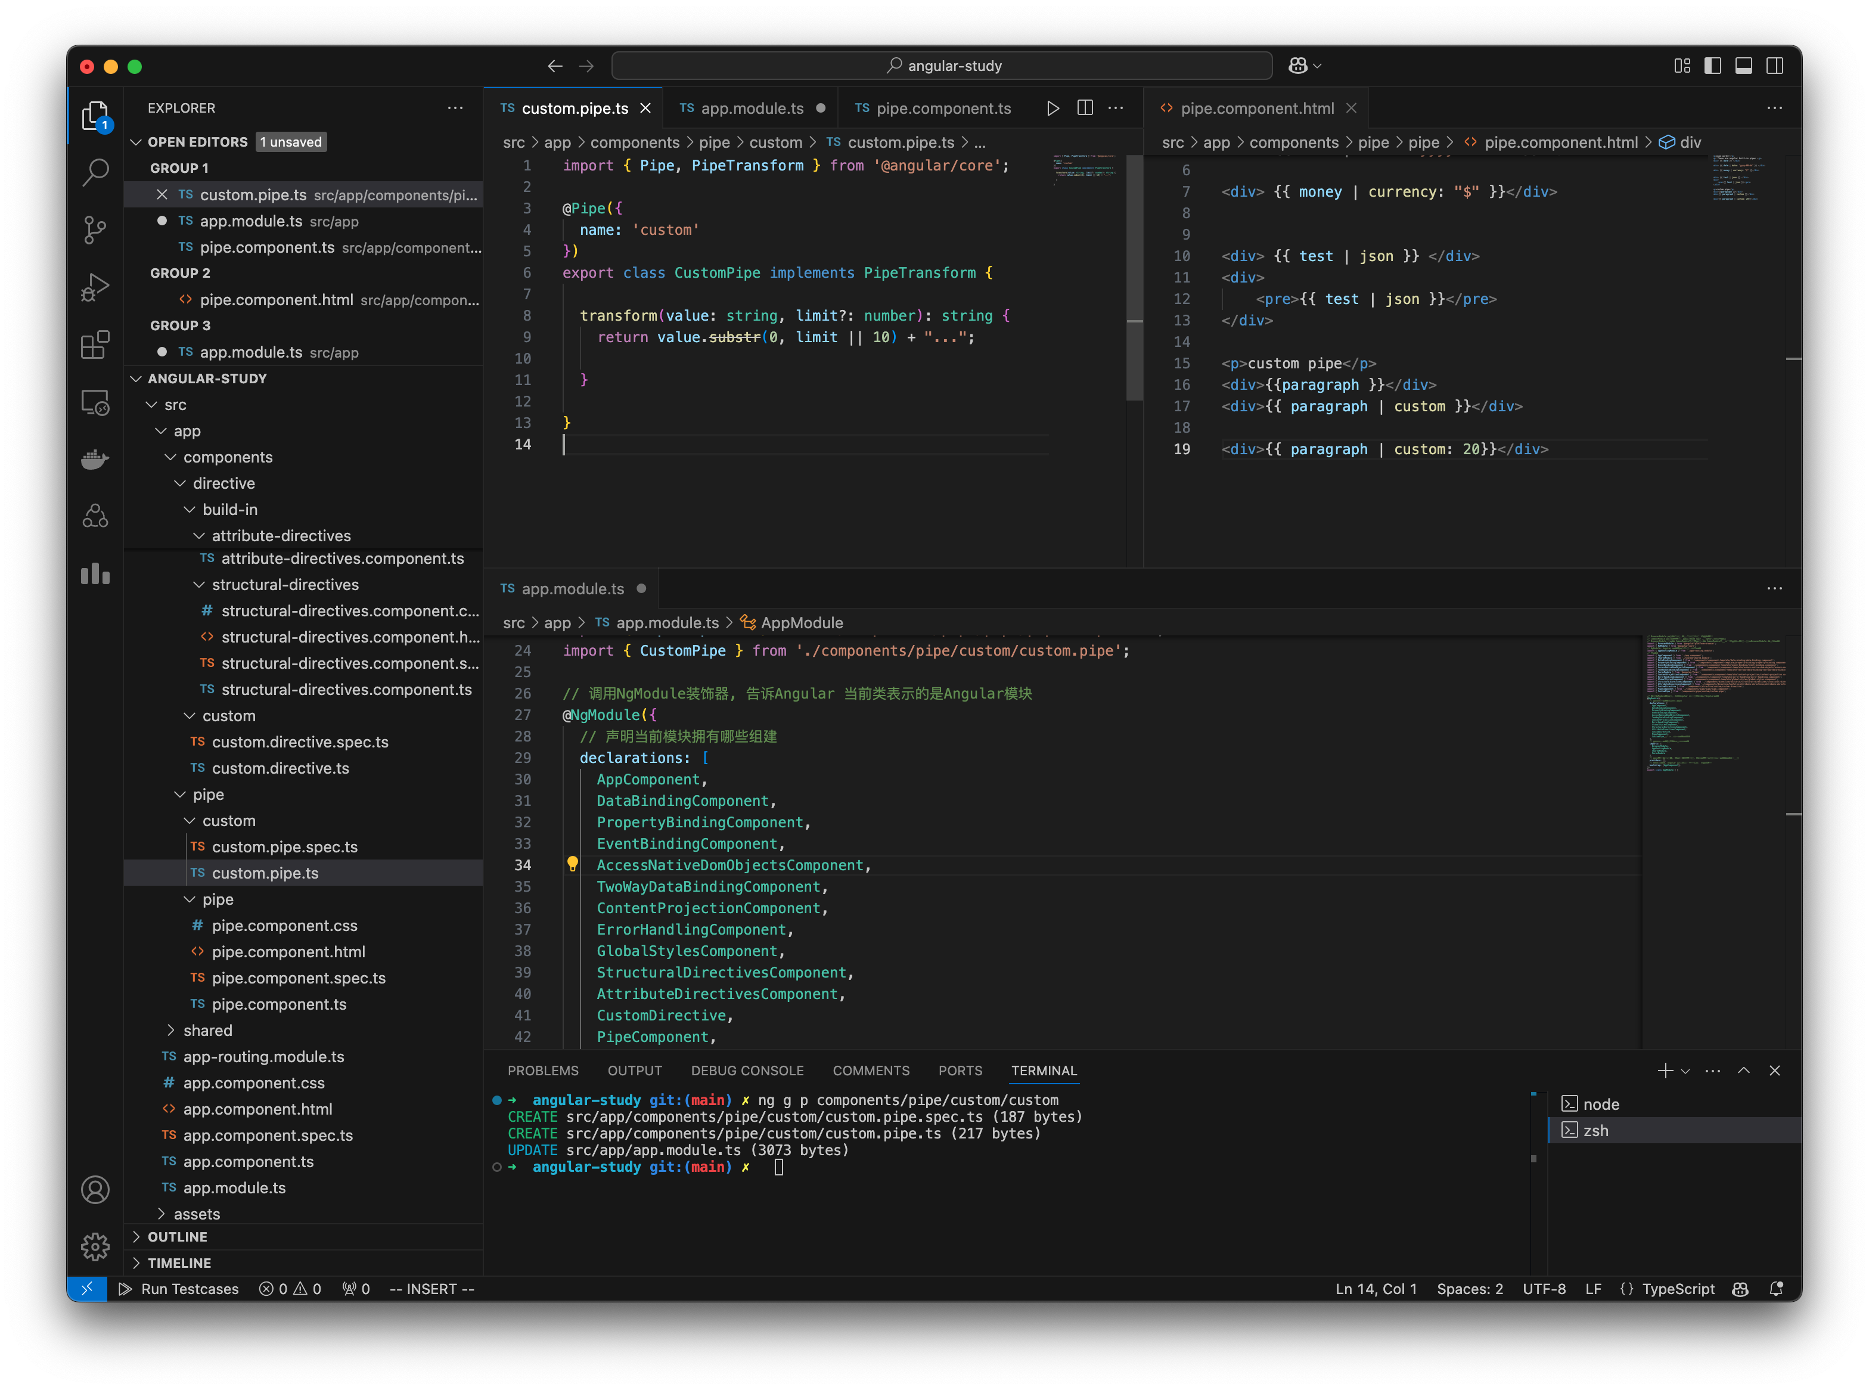Switch to the pipe.component.ts editor tab
The height and width of the screenshot is (1390, 1869).
(942, 108)
